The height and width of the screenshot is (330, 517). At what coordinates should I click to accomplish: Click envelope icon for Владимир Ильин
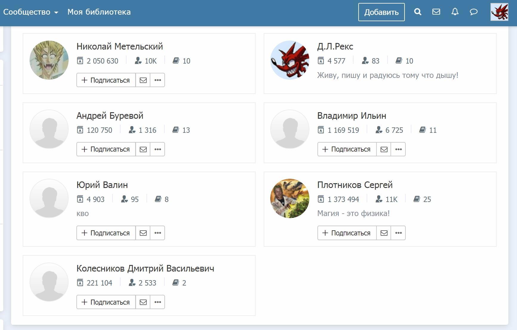click(x=384, y=149)
